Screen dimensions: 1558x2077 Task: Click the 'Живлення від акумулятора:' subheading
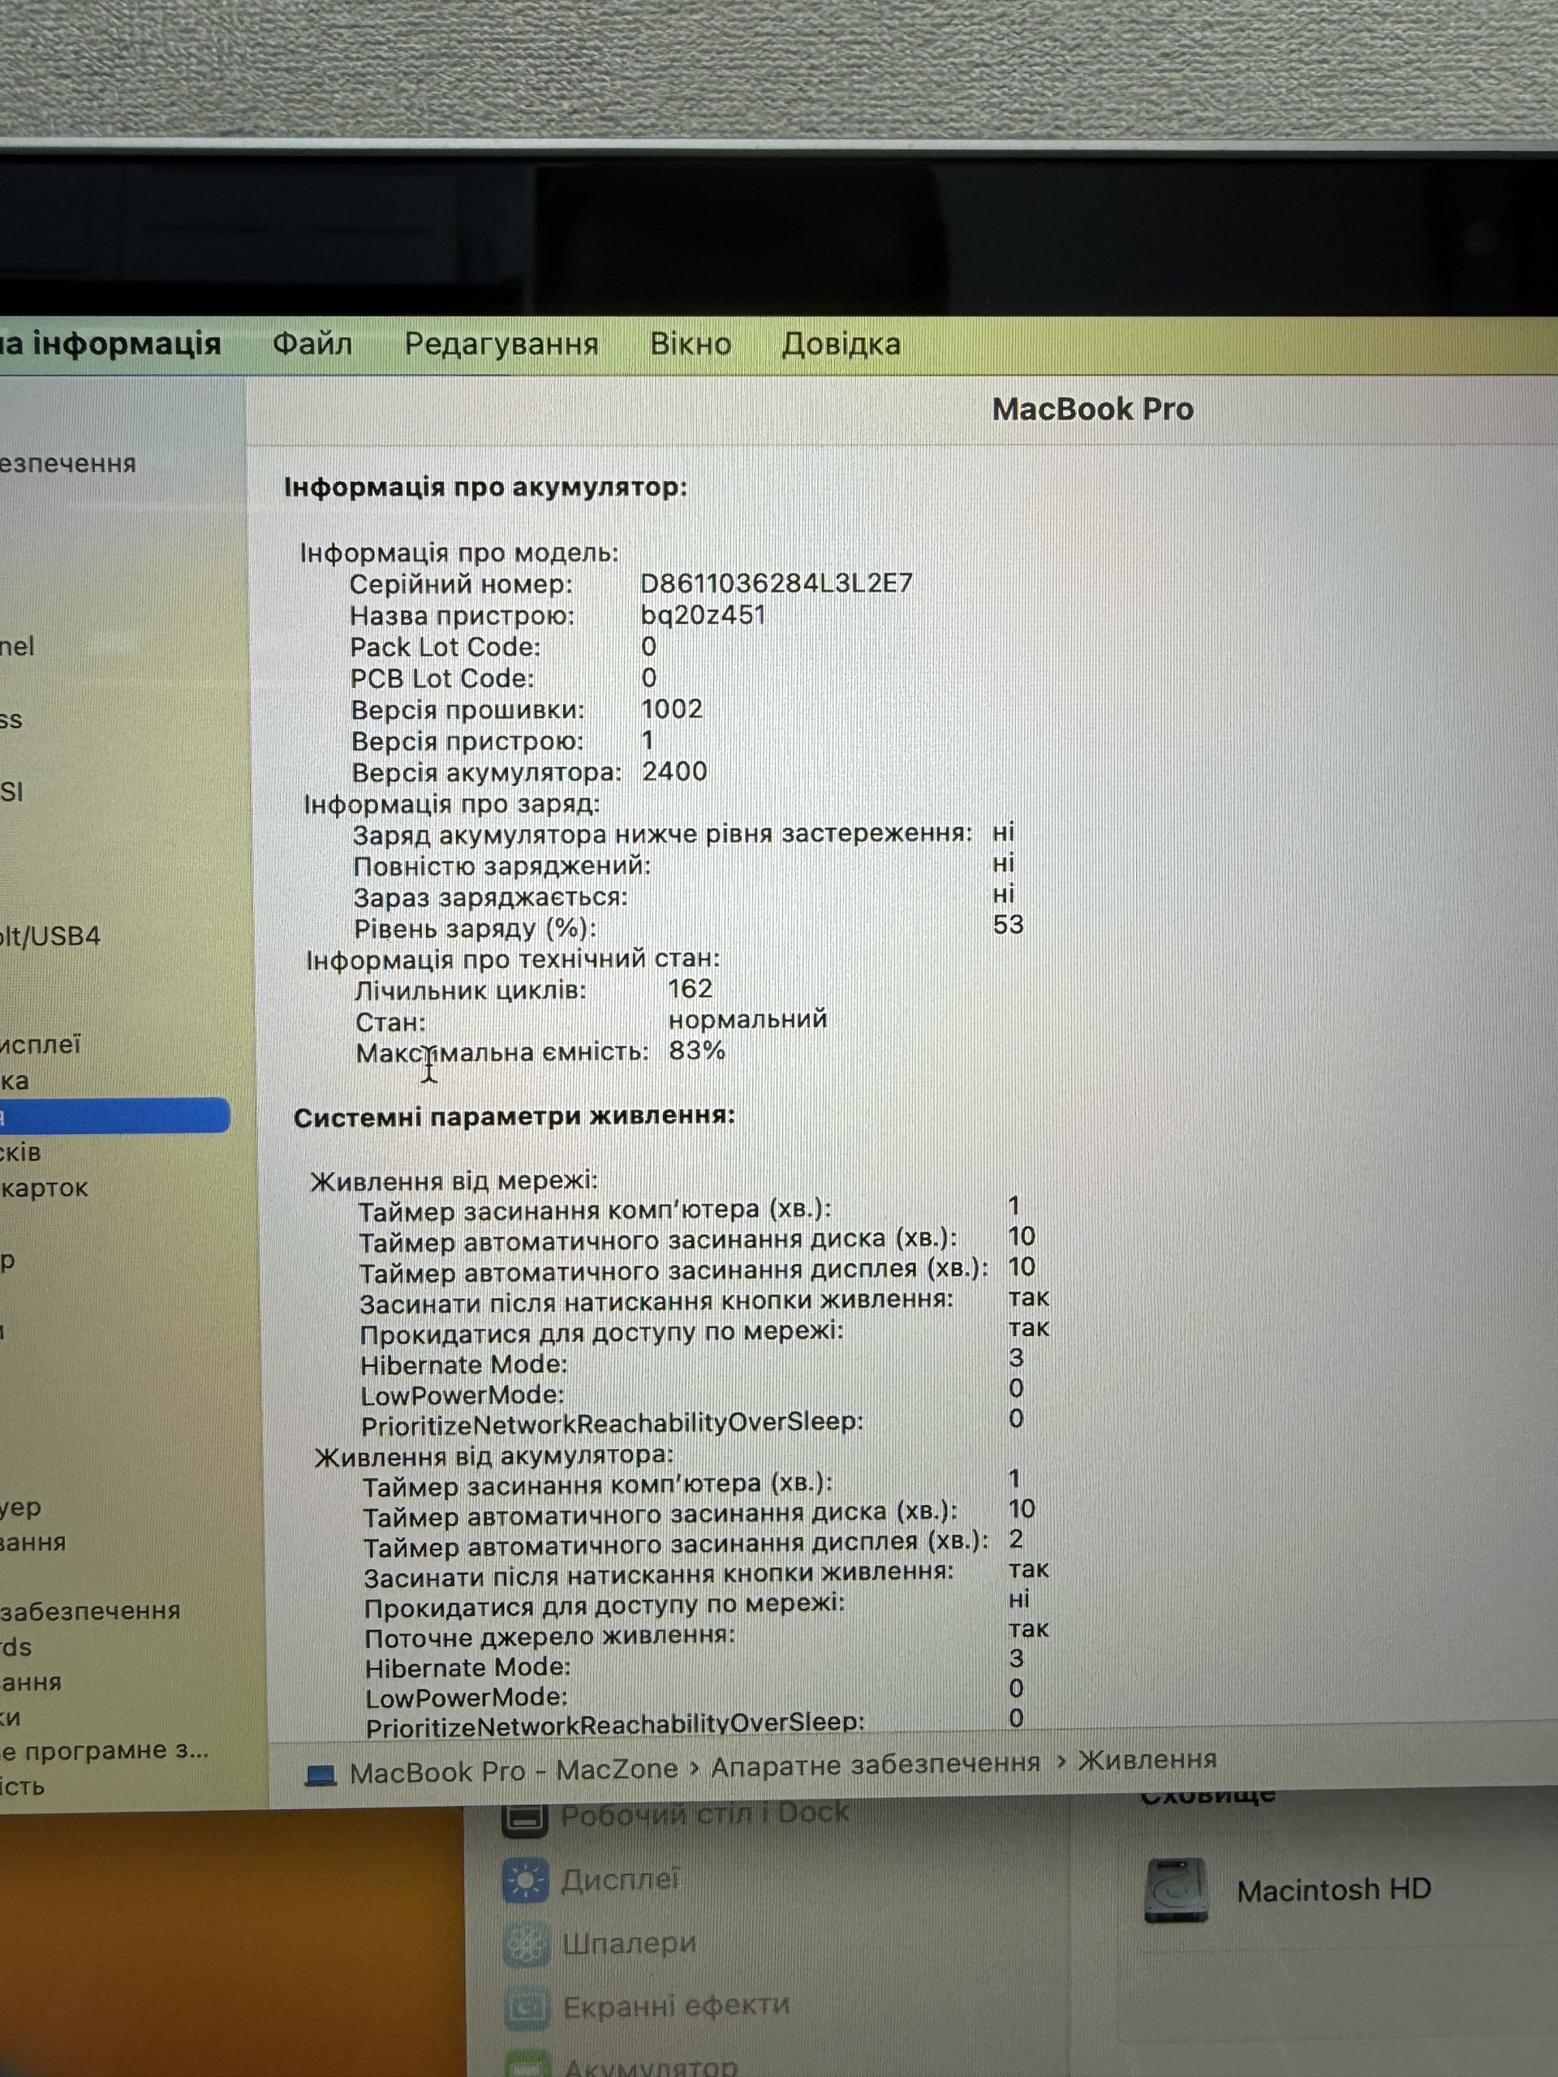(494, 1456)
